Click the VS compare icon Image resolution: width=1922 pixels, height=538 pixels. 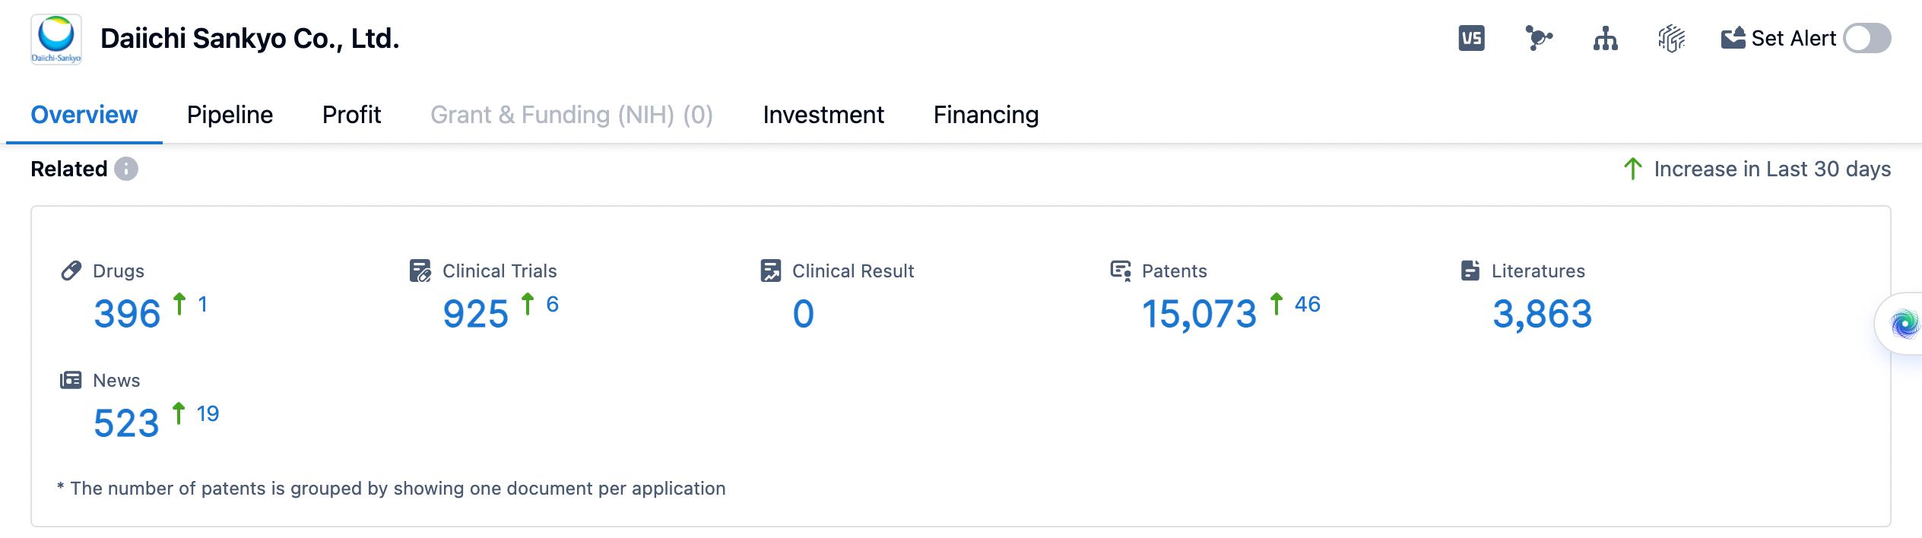1471,38
